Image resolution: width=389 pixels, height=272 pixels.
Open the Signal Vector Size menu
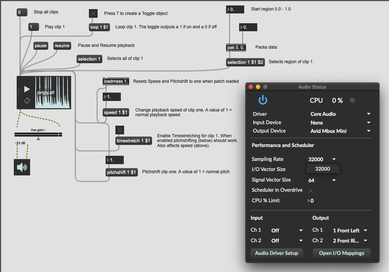point(322,180)
